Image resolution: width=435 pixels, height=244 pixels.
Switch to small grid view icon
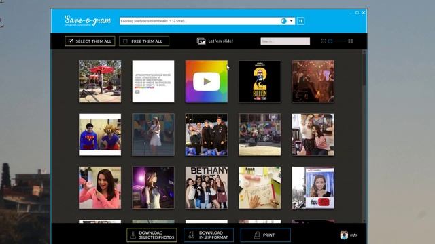point(324,41)
